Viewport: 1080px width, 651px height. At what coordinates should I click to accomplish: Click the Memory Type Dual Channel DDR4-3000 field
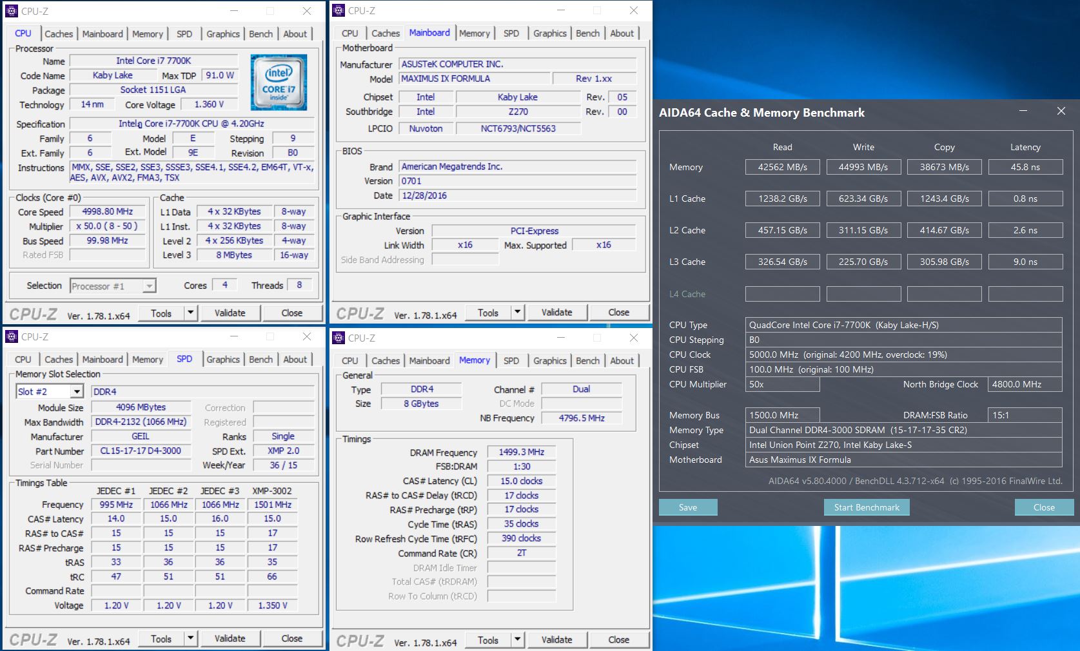pyautogui.click(x=904, y=430)
